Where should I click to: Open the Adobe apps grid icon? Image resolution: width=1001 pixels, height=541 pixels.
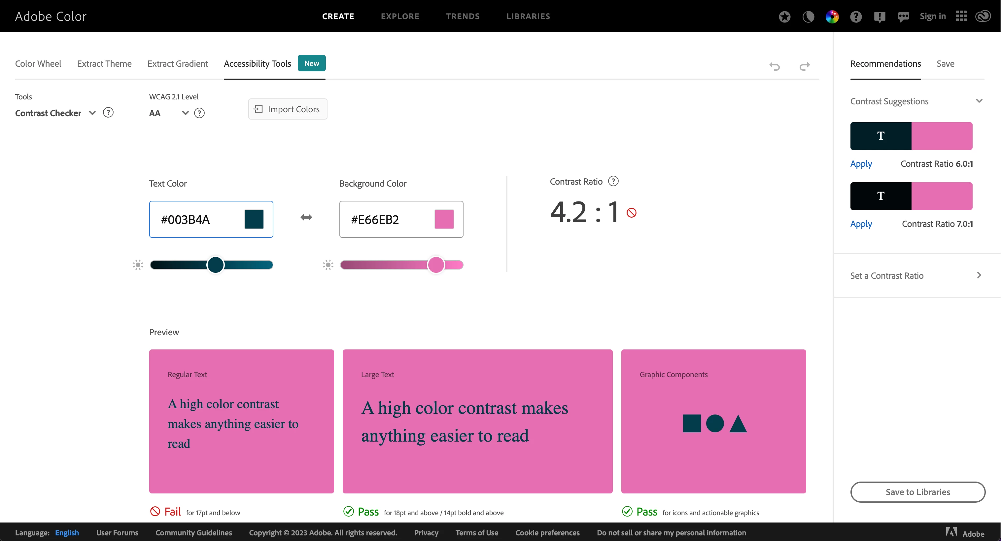click(961, 16)
